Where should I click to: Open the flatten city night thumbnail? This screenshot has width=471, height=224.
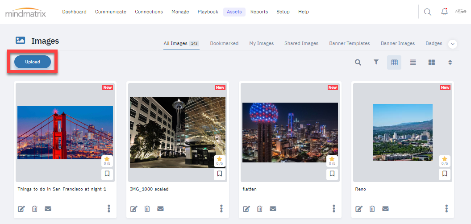[x=290, y=133]
